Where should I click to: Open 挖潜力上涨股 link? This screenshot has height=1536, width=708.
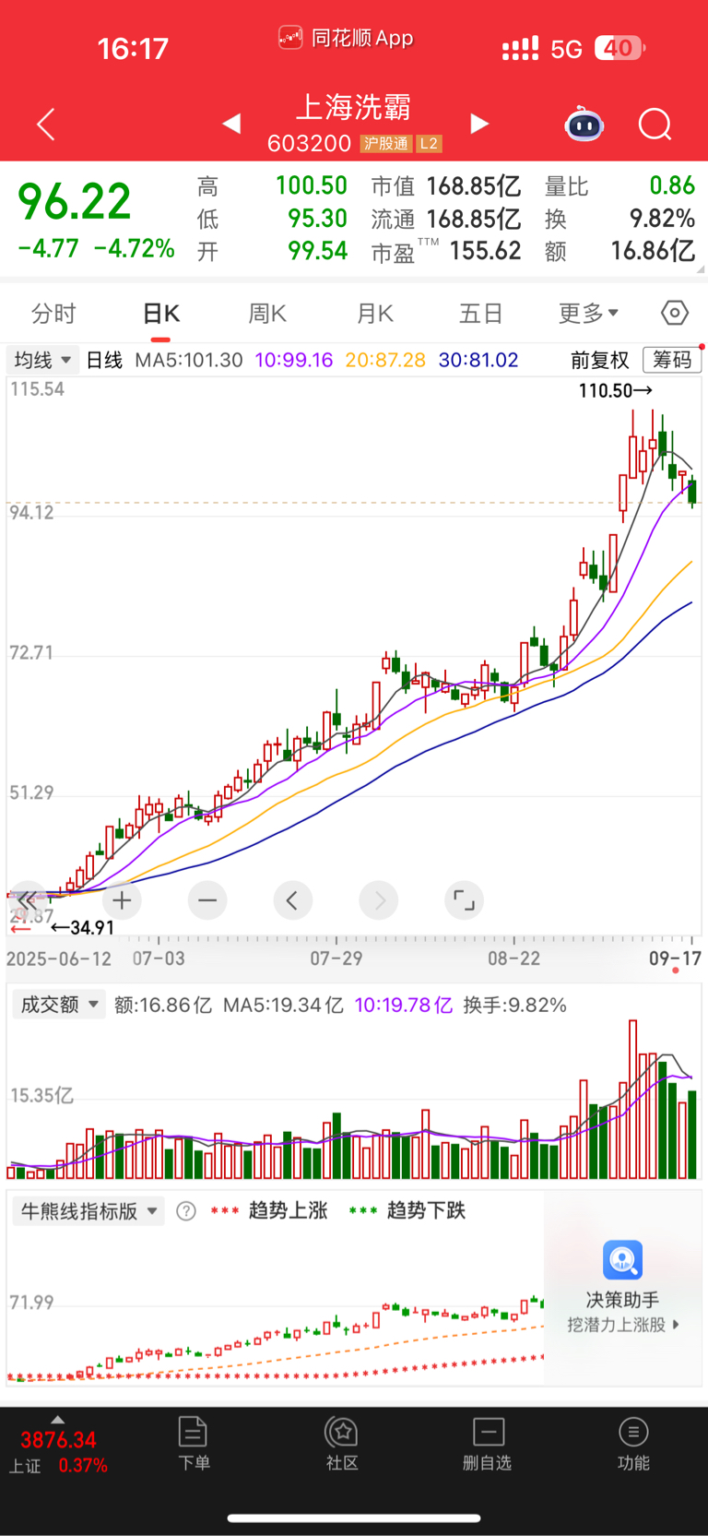point(623,1325)
